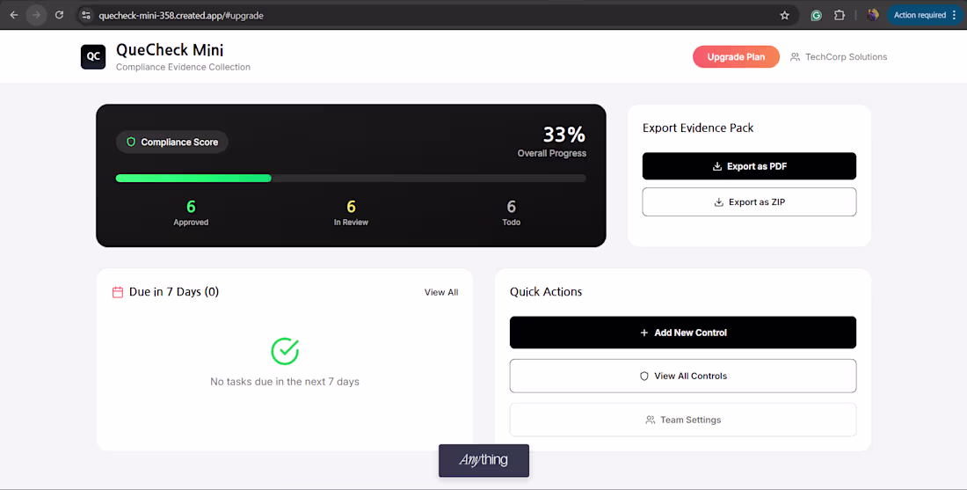
Task: Bookmark this page with star icon
Action: point(784,16)
